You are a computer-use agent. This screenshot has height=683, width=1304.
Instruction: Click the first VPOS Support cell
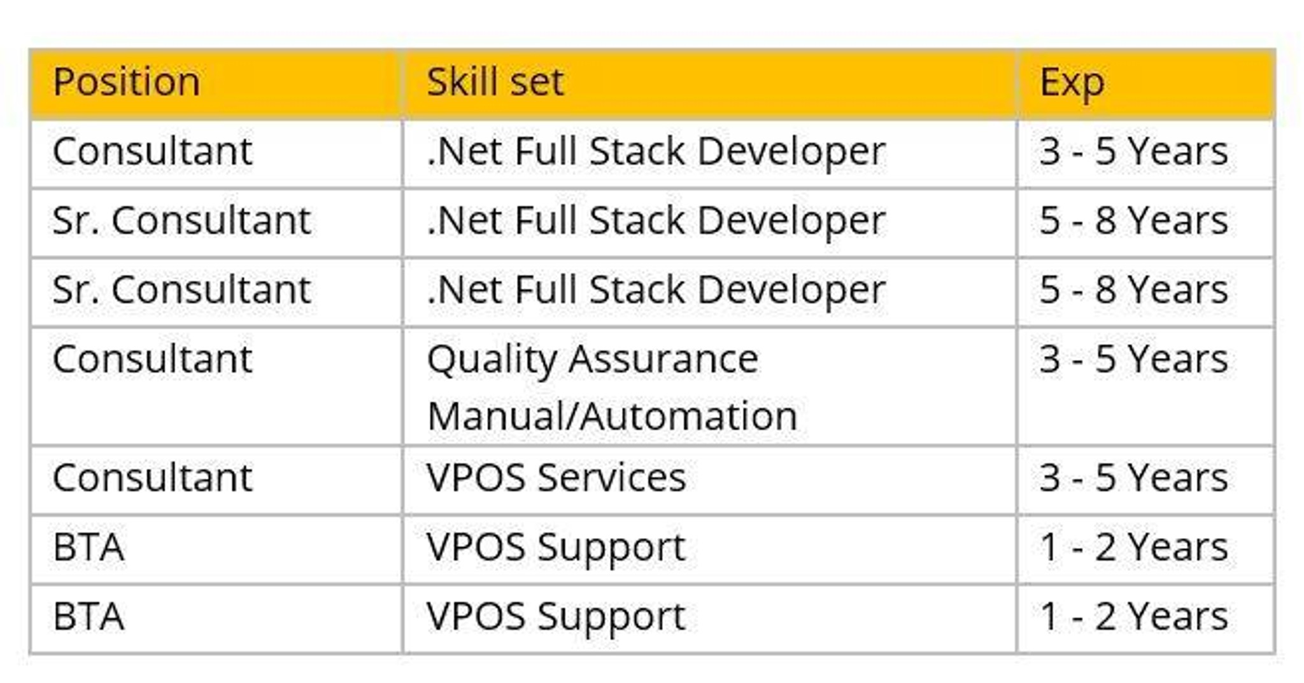556,547
